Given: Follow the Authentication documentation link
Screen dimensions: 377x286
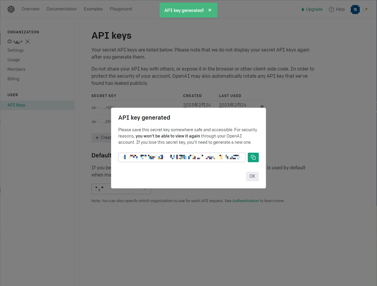Looking at the screenshot, I should [245, 201].
